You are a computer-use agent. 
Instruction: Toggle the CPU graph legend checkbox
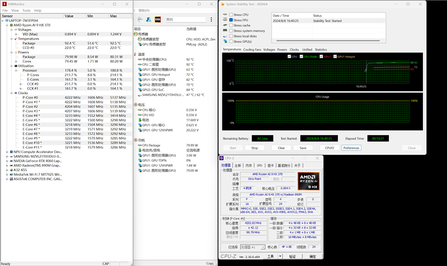point(289,57)
